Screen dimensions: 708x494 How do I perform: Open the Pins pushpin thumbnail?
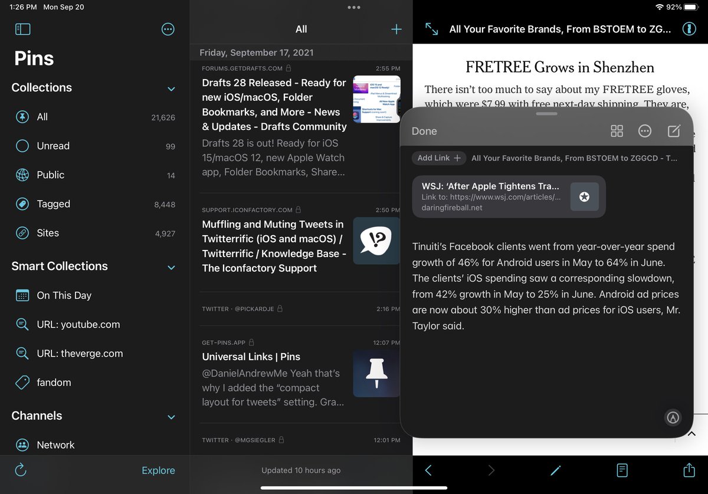click(376, 373)
